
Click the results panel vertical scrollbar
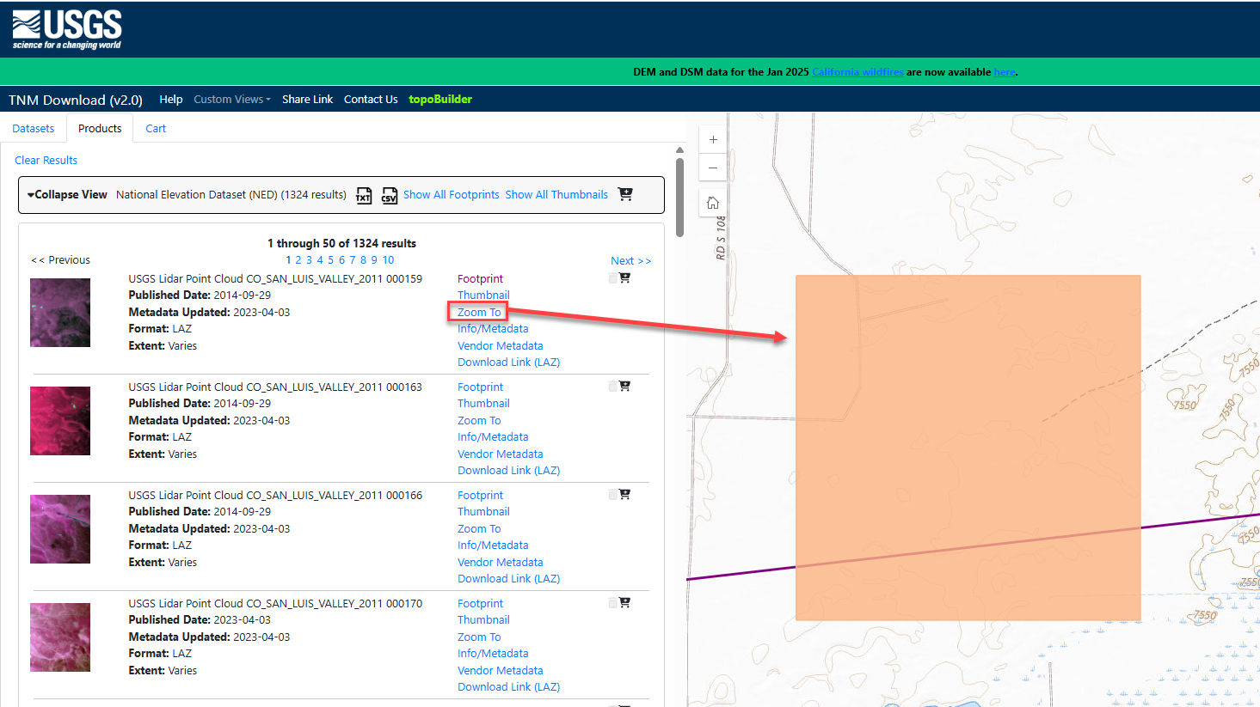click(x=679, y=198)
